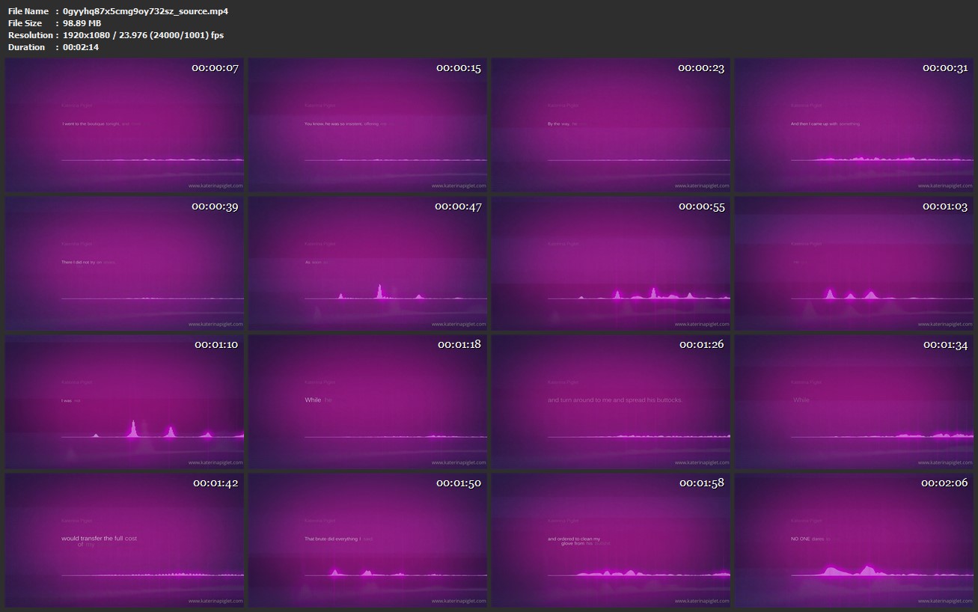978x612 pixels.
Task: Click www.katerinapiglet.com in the 00:02:06 frame
Action: [945, 601]
